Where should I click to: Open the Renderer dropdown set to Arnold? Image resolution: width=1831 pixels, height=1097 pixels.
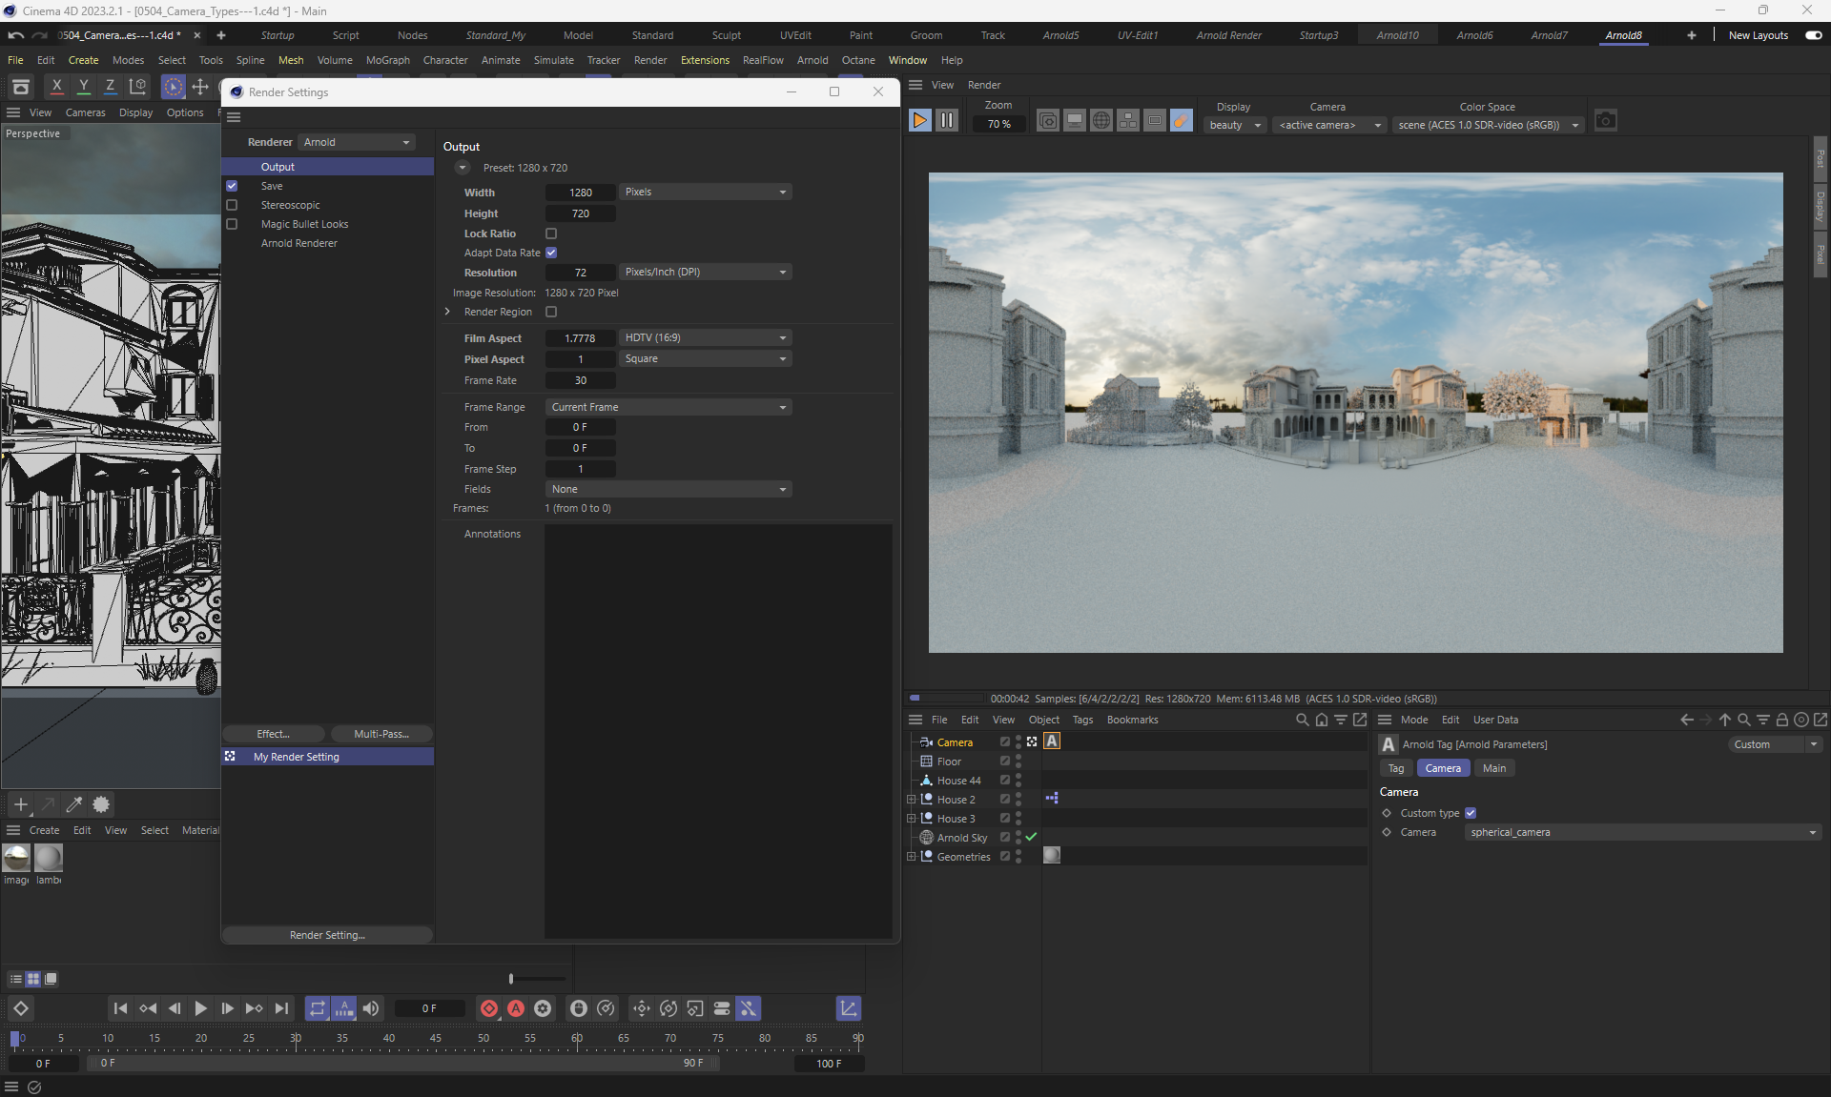(357, 142)
